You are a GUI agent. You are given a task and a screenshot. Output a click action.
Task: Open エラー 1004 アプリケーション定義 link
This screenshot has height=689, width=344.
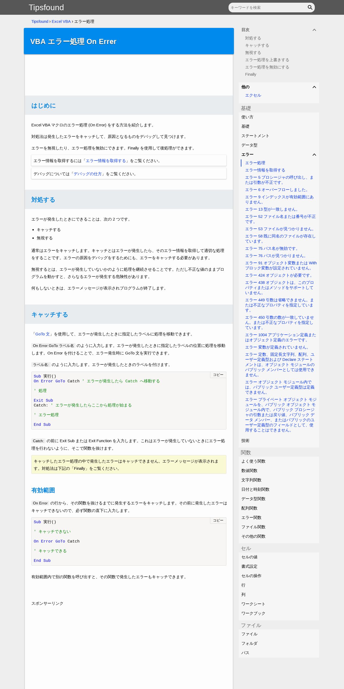click(x=281, y=338)
